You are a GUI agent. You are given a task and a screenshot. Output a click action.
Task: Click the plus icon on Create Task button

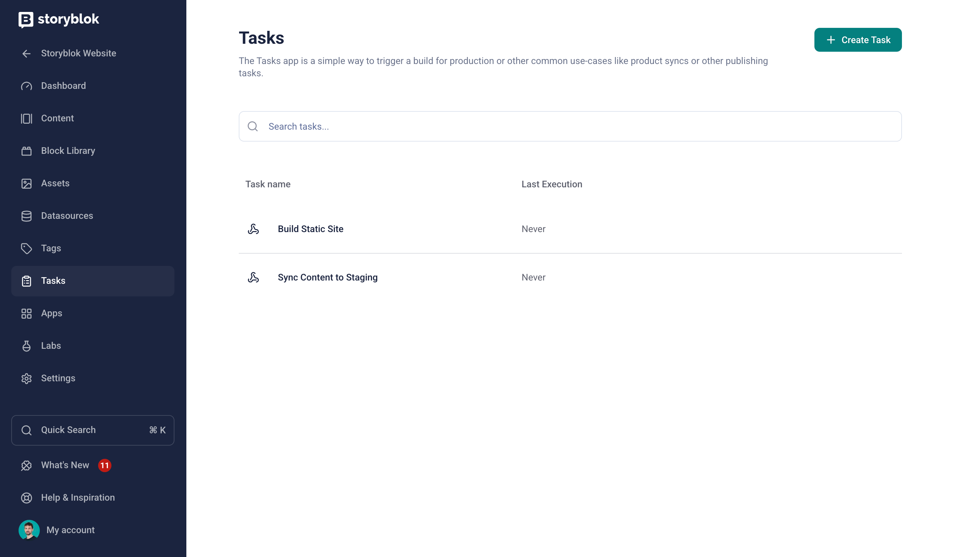click(830, 40)
